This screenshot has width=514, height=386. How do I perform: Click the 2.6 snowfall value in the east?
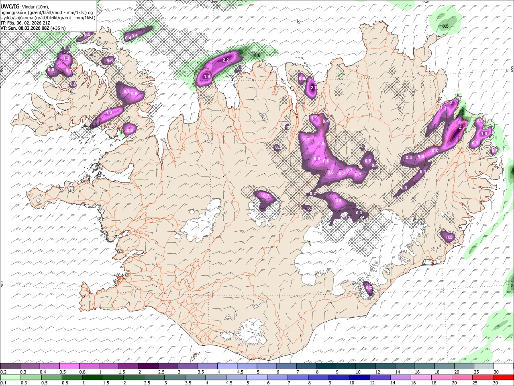pyautogui.click(x=462, y=127)
